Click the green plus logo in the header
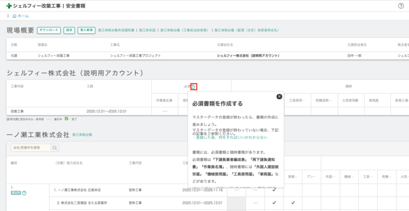 9,6
